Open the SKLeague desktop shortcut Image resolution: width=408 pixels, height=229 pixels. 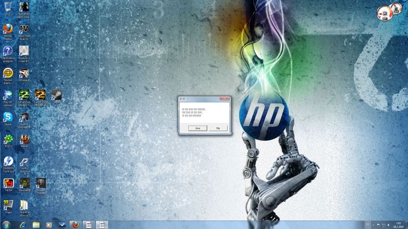[24, 75]
